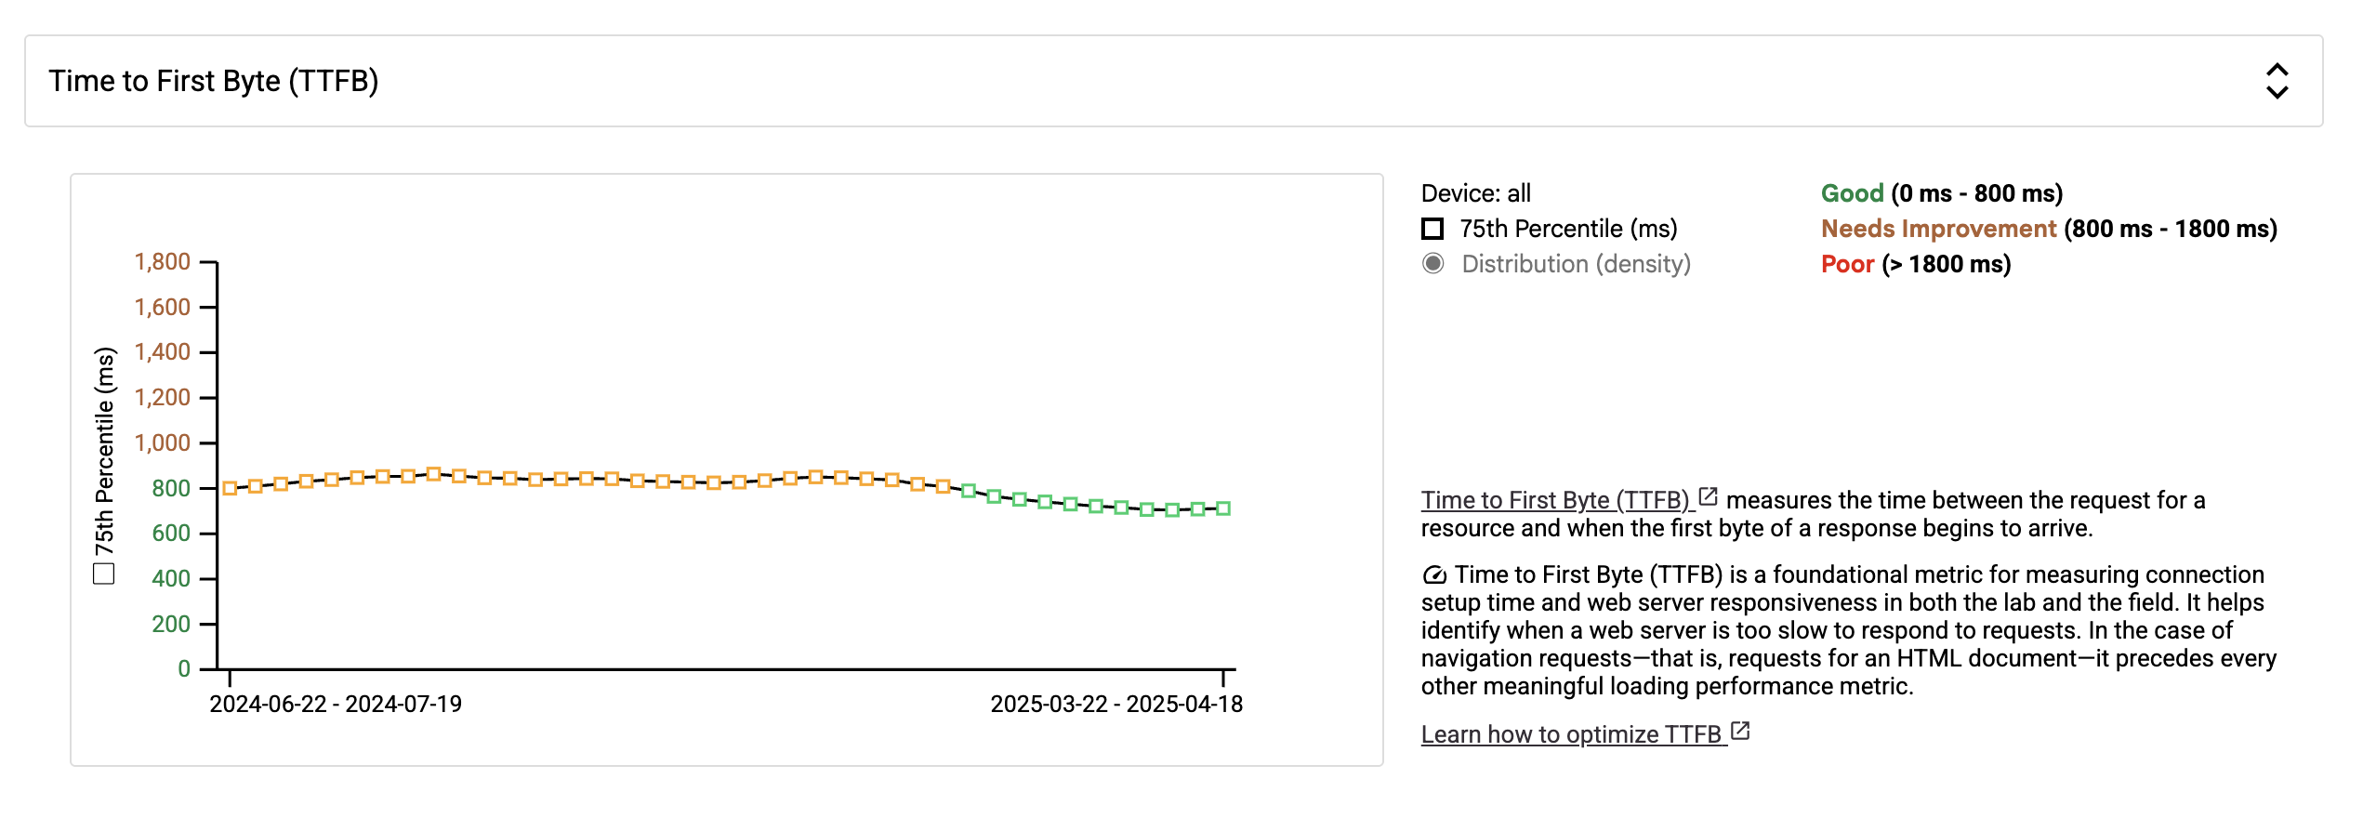This screenshot has width=2363, height=818.
Task: Click the first green data point in the series
Action: pyautogui.click(x=969, y=491)
